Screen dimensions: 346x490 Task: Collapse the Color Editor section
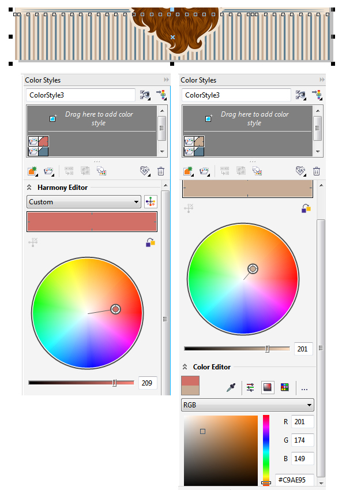(185, 367)
